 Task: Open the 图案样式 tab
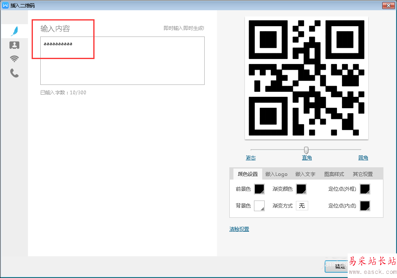tap(334, 174)
